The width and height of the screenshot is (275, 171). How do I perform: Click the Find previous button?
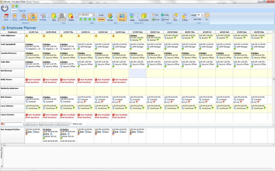[x=46, y=124]
